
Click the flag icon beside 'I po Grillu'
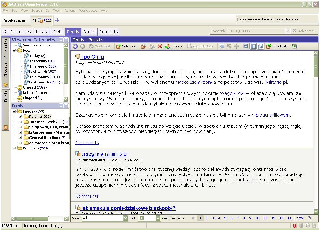click(x=78, y=56)
